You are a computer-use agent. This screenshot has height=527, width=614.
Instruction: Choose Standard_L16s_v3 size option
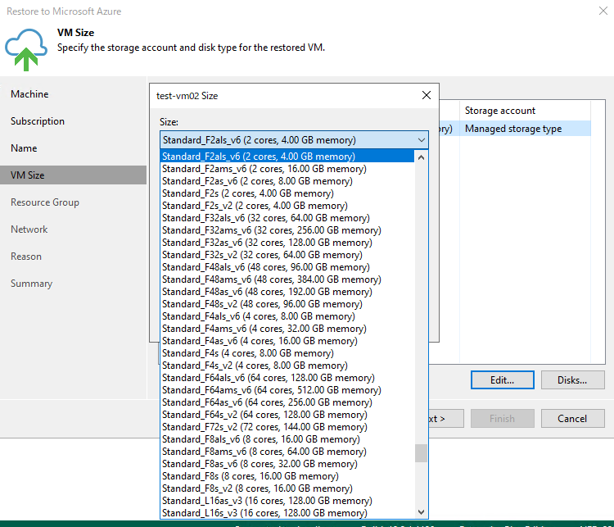click(x=287, y=513)
